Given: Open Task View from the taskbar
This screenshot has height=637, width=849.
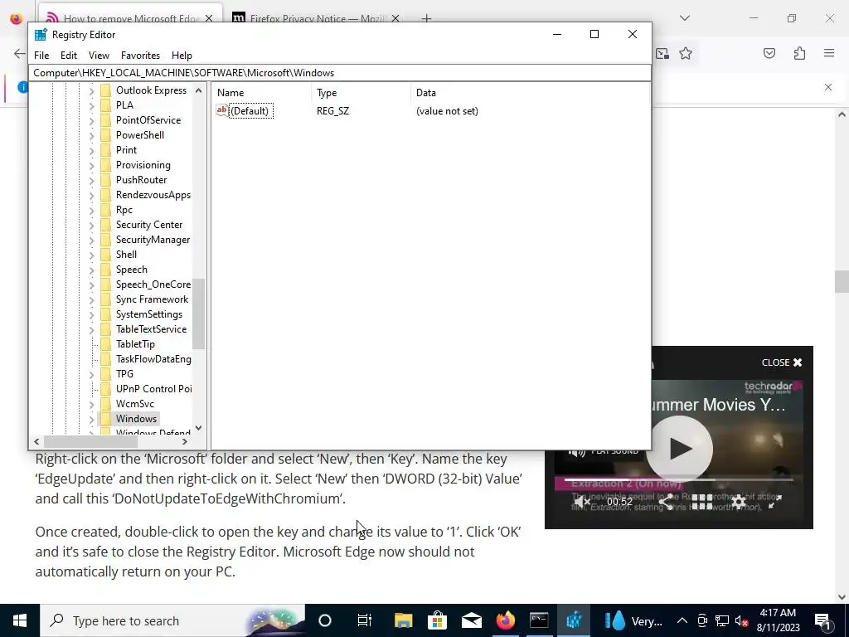Looking at the screenshot, I should tap(365, 620).
